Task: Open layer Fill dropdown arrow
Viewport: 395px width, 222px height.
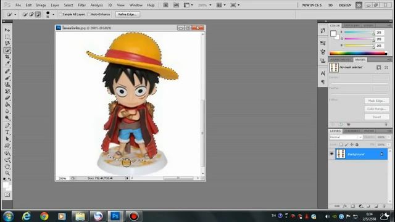Action: (x=389, y=144)
